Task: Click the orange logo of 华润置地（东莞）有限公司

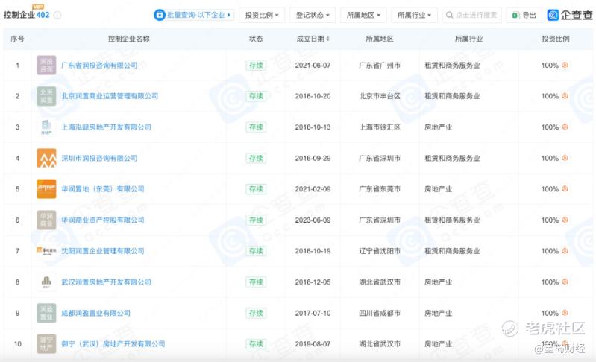Action: (x=46, y=189)
